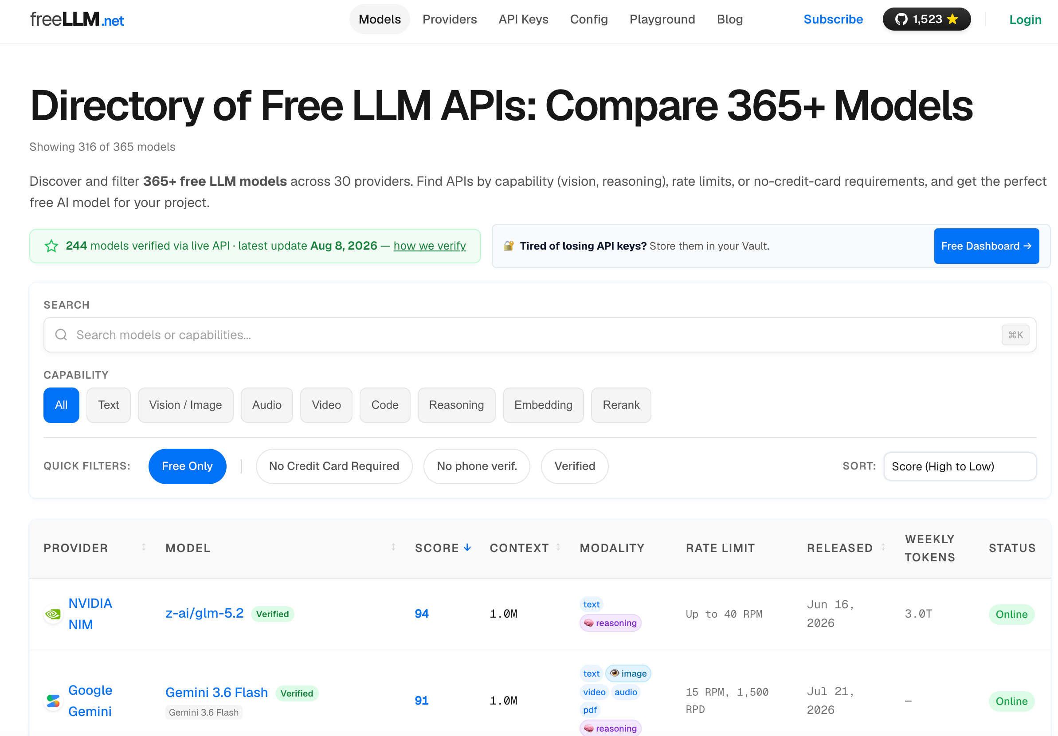Filter by Text capability

coord(108,405)
